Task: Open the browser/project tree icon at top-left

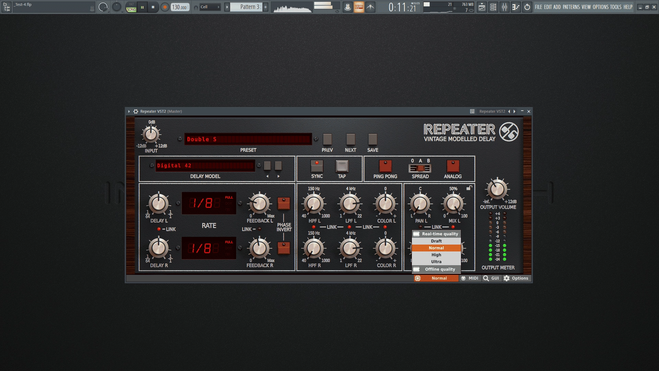Action: coord(6,7)
